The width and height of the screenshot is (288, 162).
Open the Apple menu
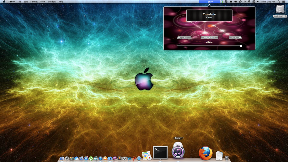coord(4,2)
